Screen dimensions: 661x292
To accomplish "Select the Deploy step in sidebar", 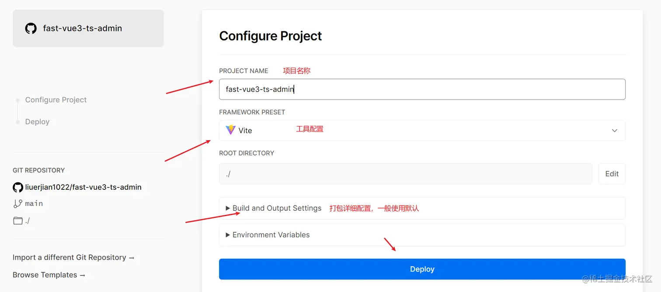I will 37,122.
